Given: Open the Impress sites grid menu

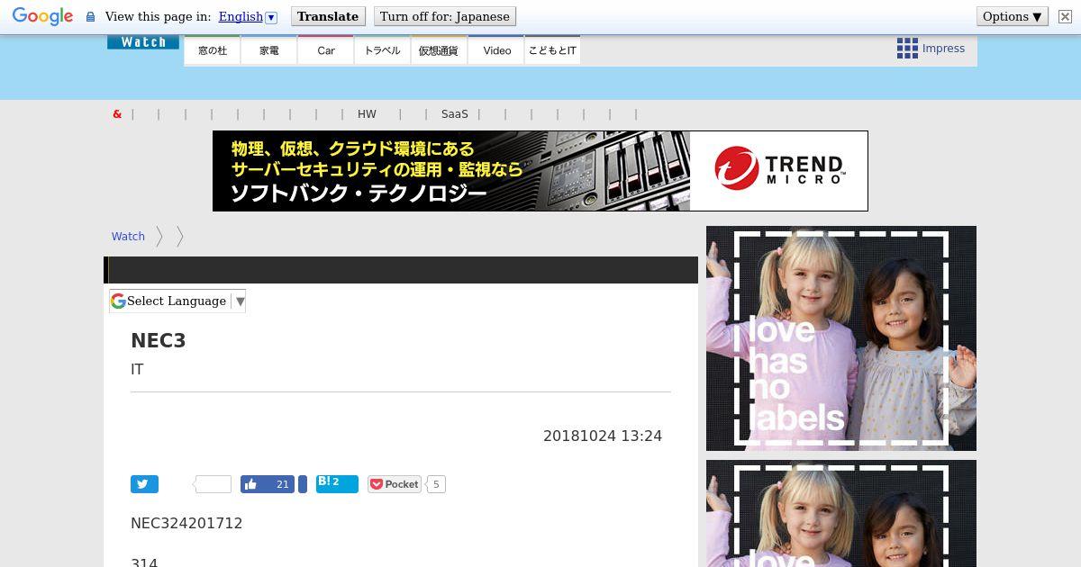Looking at the screenshot, I should click(931, 49).
